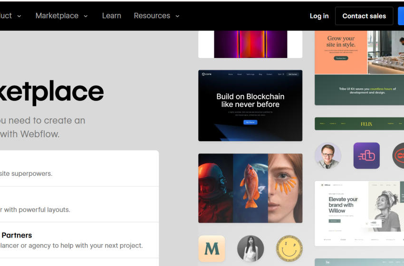The height and width of the screenshot is (266, 404).
Task: Click the blue button in the Blockchain preview
Action: (250, 123)
